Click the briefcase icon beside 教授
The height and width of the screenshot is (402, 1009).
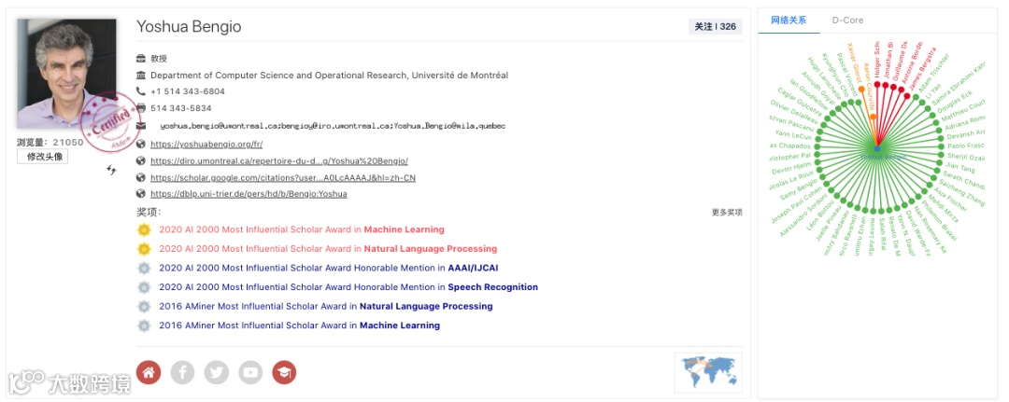(x=141, y=59)
